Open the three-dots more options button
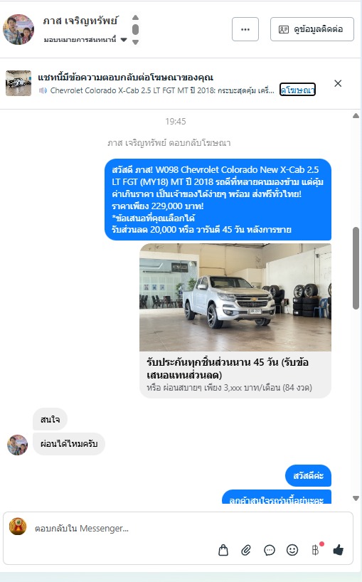Image resolution: width=362 pixels, height=582 pixels. coord(245,29)
